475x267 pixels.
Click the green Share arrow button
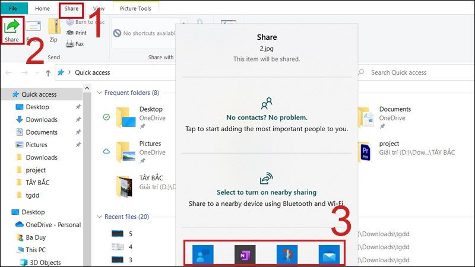(12, 30)
